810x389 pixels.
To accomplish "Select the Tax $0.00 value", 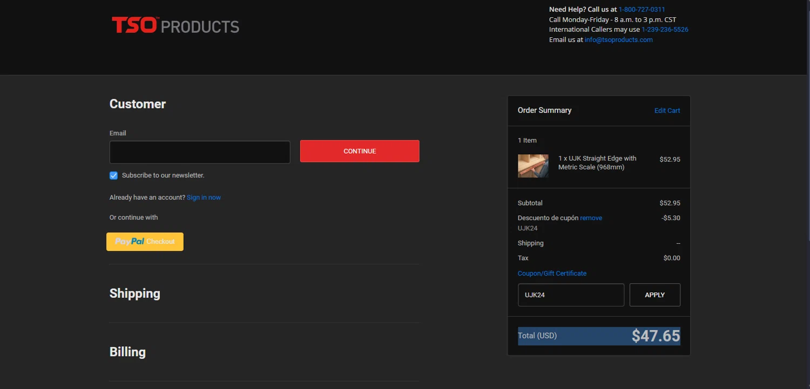I will click(x=672, y=258).
